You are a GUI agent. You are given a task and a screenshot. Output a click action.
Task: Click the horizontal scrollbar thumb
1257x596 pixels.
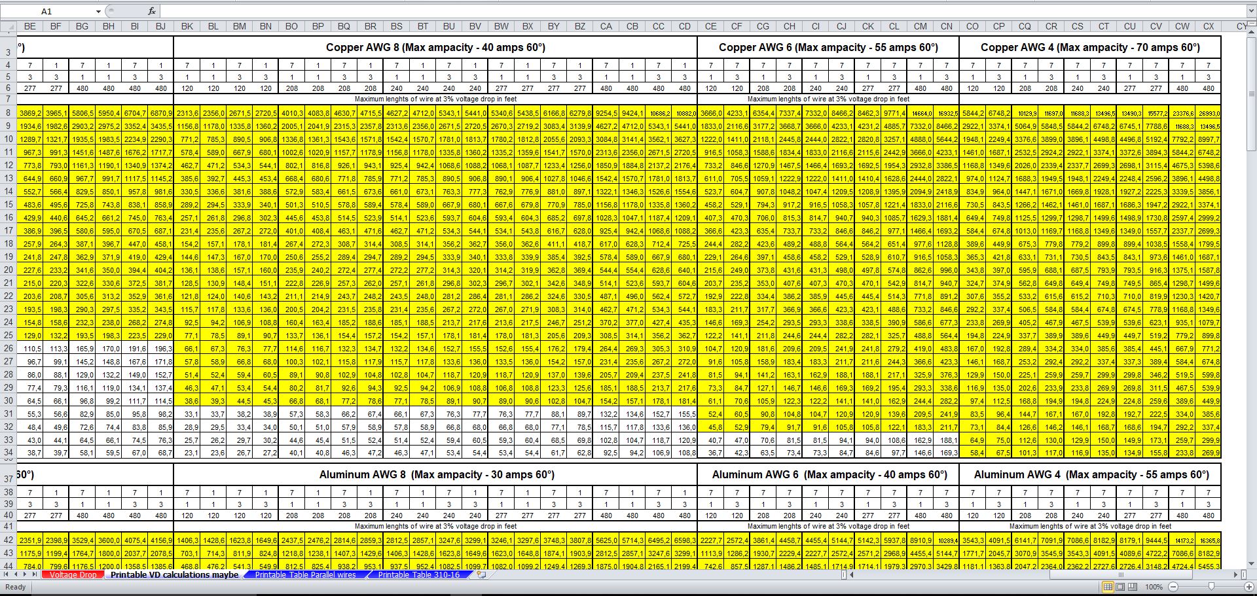point(1121,574)
